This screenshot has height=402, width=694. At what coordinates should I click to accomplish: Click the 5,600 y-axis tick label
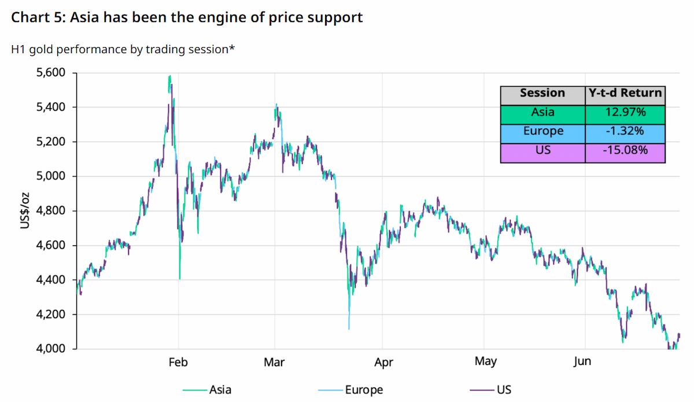click(x=50, y=73)
